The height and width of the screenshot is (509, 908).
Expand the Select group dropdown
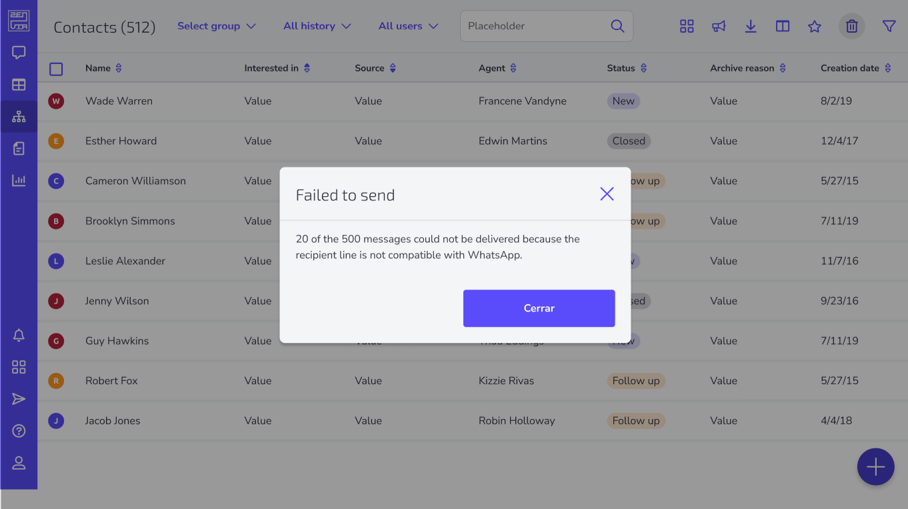tap(217, 26)
